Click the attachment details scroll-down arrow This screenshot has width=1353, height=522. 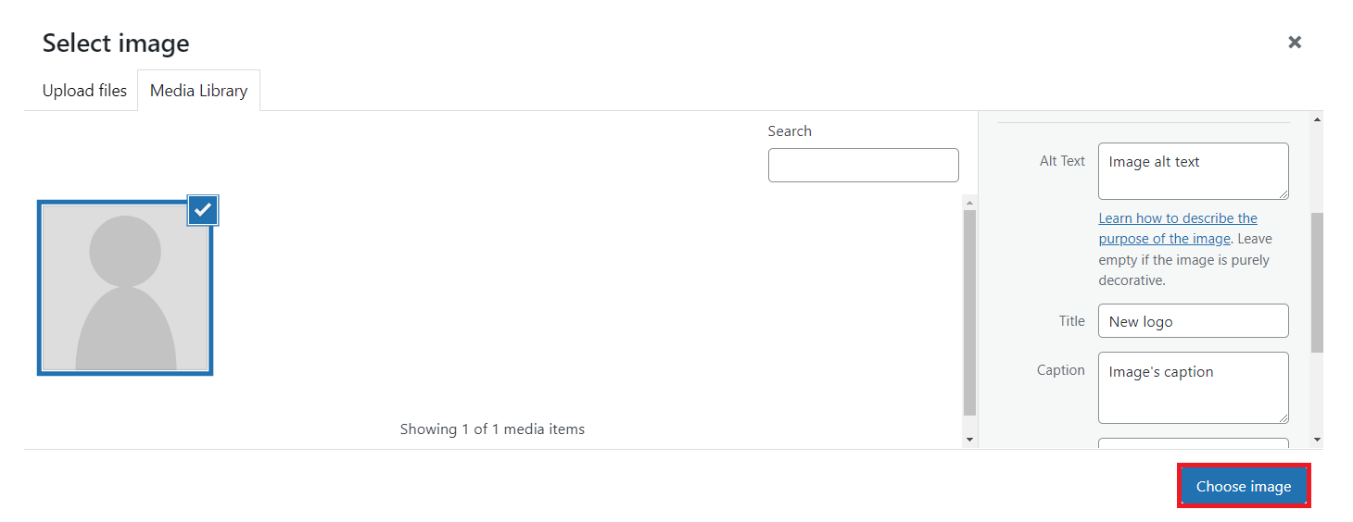pyautogui.click(x=1317, y=440)
